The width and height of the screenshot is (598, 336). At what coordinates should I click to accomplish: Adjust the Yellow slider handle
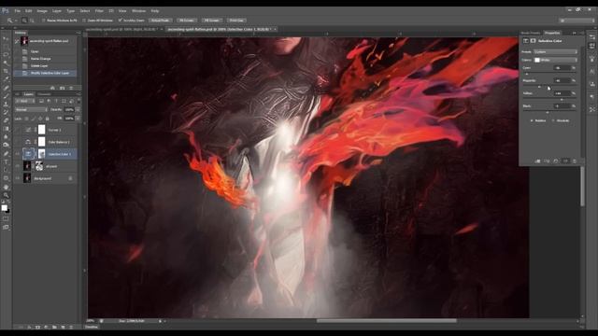[562, 100]
